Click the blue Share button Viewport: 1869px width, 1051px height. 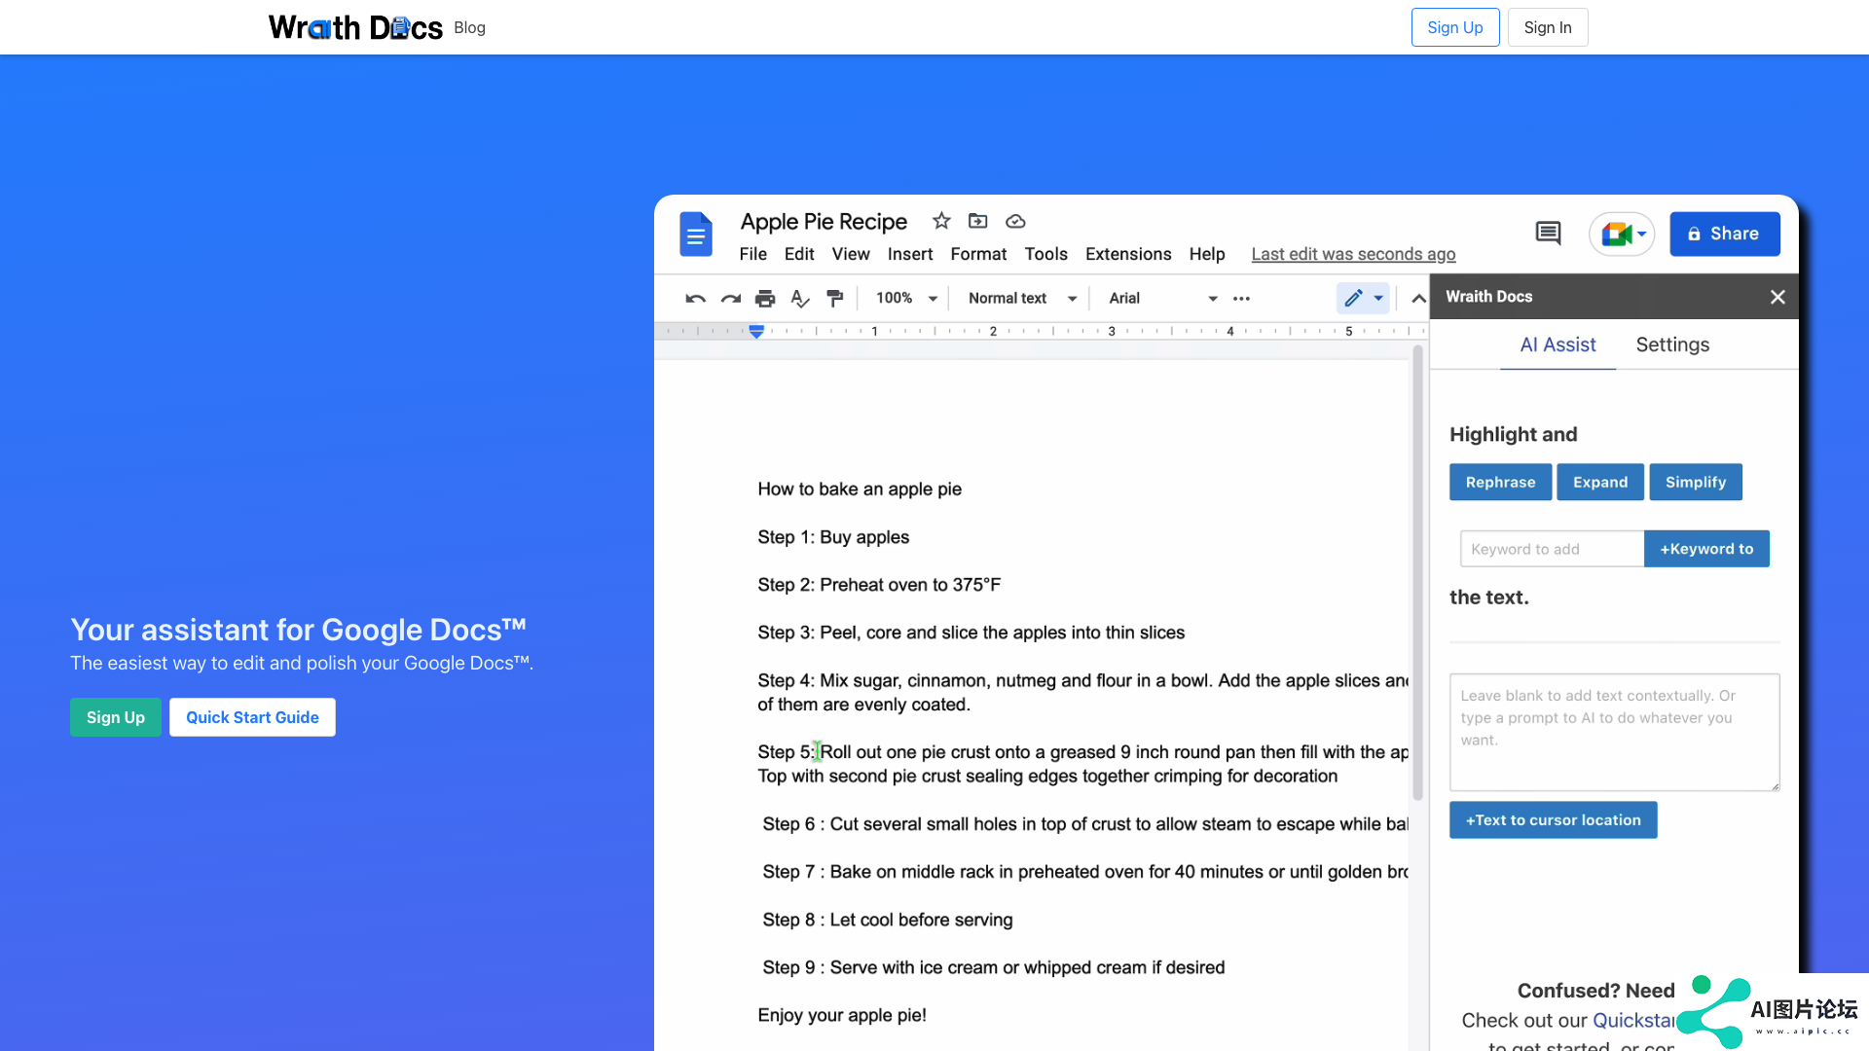[1725, 234]
